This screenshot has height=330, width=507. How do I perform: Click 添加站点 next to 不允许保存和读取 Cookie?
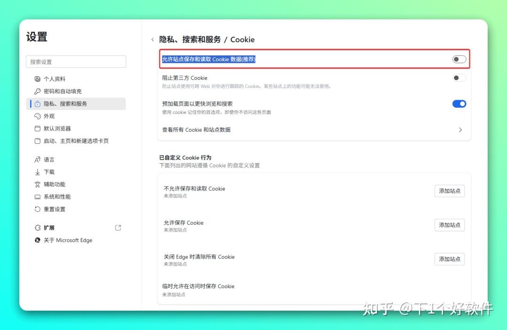point(449,191)
